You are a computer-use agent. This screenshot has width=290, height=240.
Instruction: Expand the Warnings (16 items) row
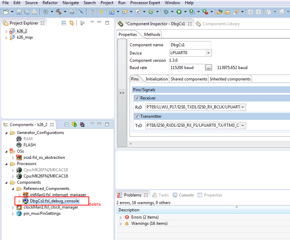tap(121, 224)
